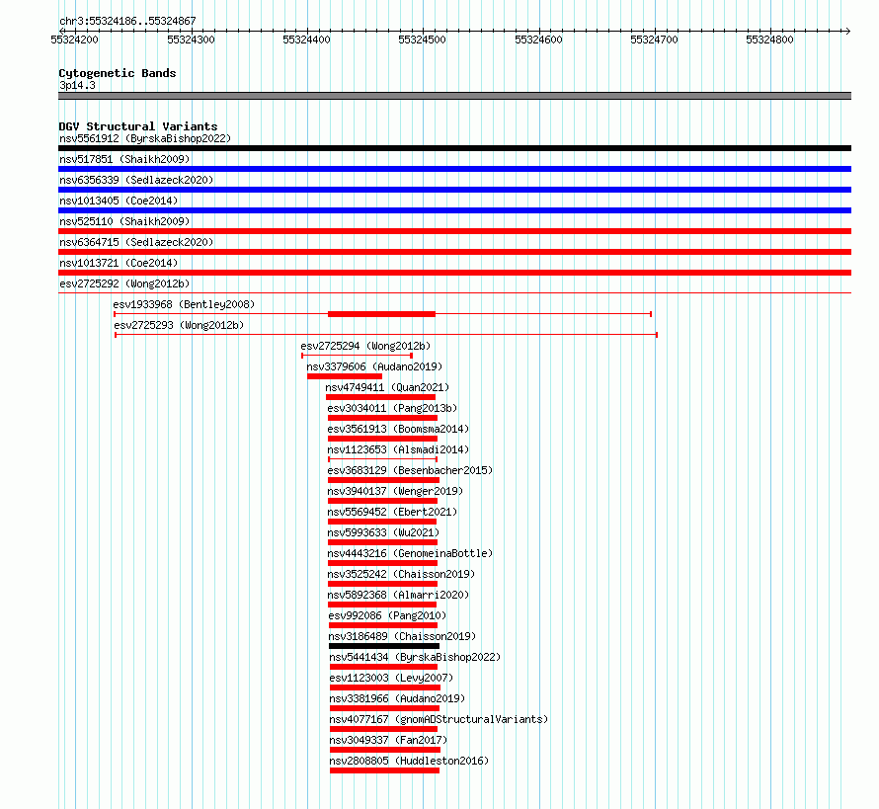Viewport: 879px width, 809px height.
Task: Click the nsv5561912 (ByrskaBishop2022) label
Action: [145, 138]
